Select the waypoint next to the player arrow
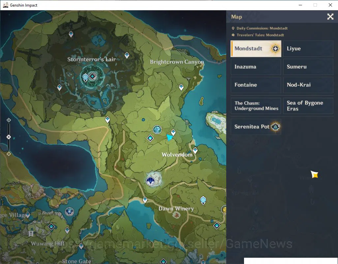 pyautogui.click(x=173, y=132)
